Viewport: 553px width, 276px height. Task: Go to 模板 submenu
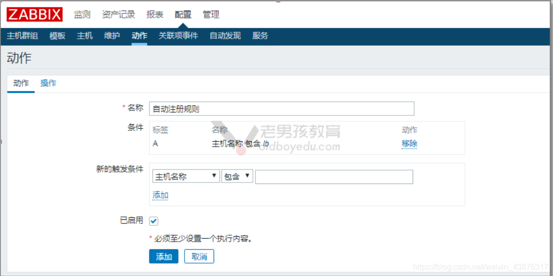[57, 36]
